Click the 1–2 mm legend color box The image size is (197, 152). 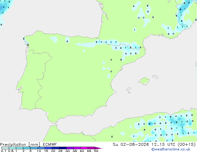click(20, 148)
